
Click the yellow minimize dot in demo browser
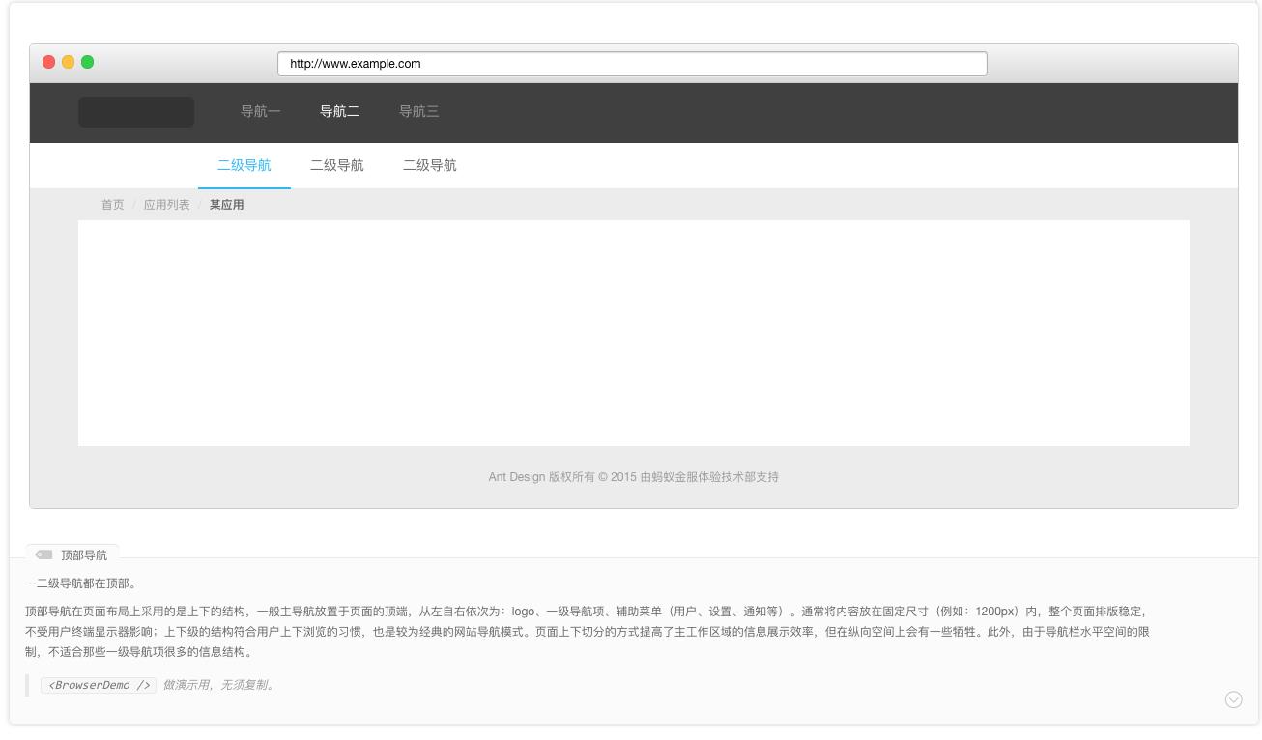[68, 62]
